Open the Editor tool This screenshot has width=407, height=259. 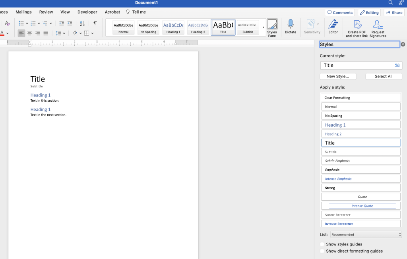[333, 27]
